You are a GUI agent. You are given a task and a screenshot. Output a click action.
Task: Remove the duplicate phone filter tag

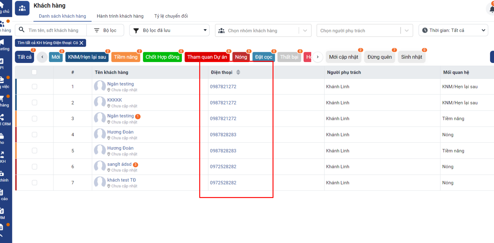[82, 43]
